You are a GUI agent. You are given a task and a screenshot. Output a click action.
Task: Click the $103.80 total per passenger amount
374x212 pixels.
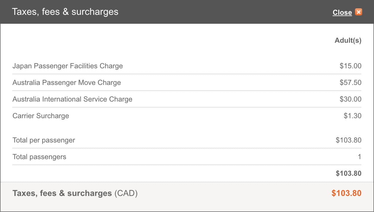point(349,140)
